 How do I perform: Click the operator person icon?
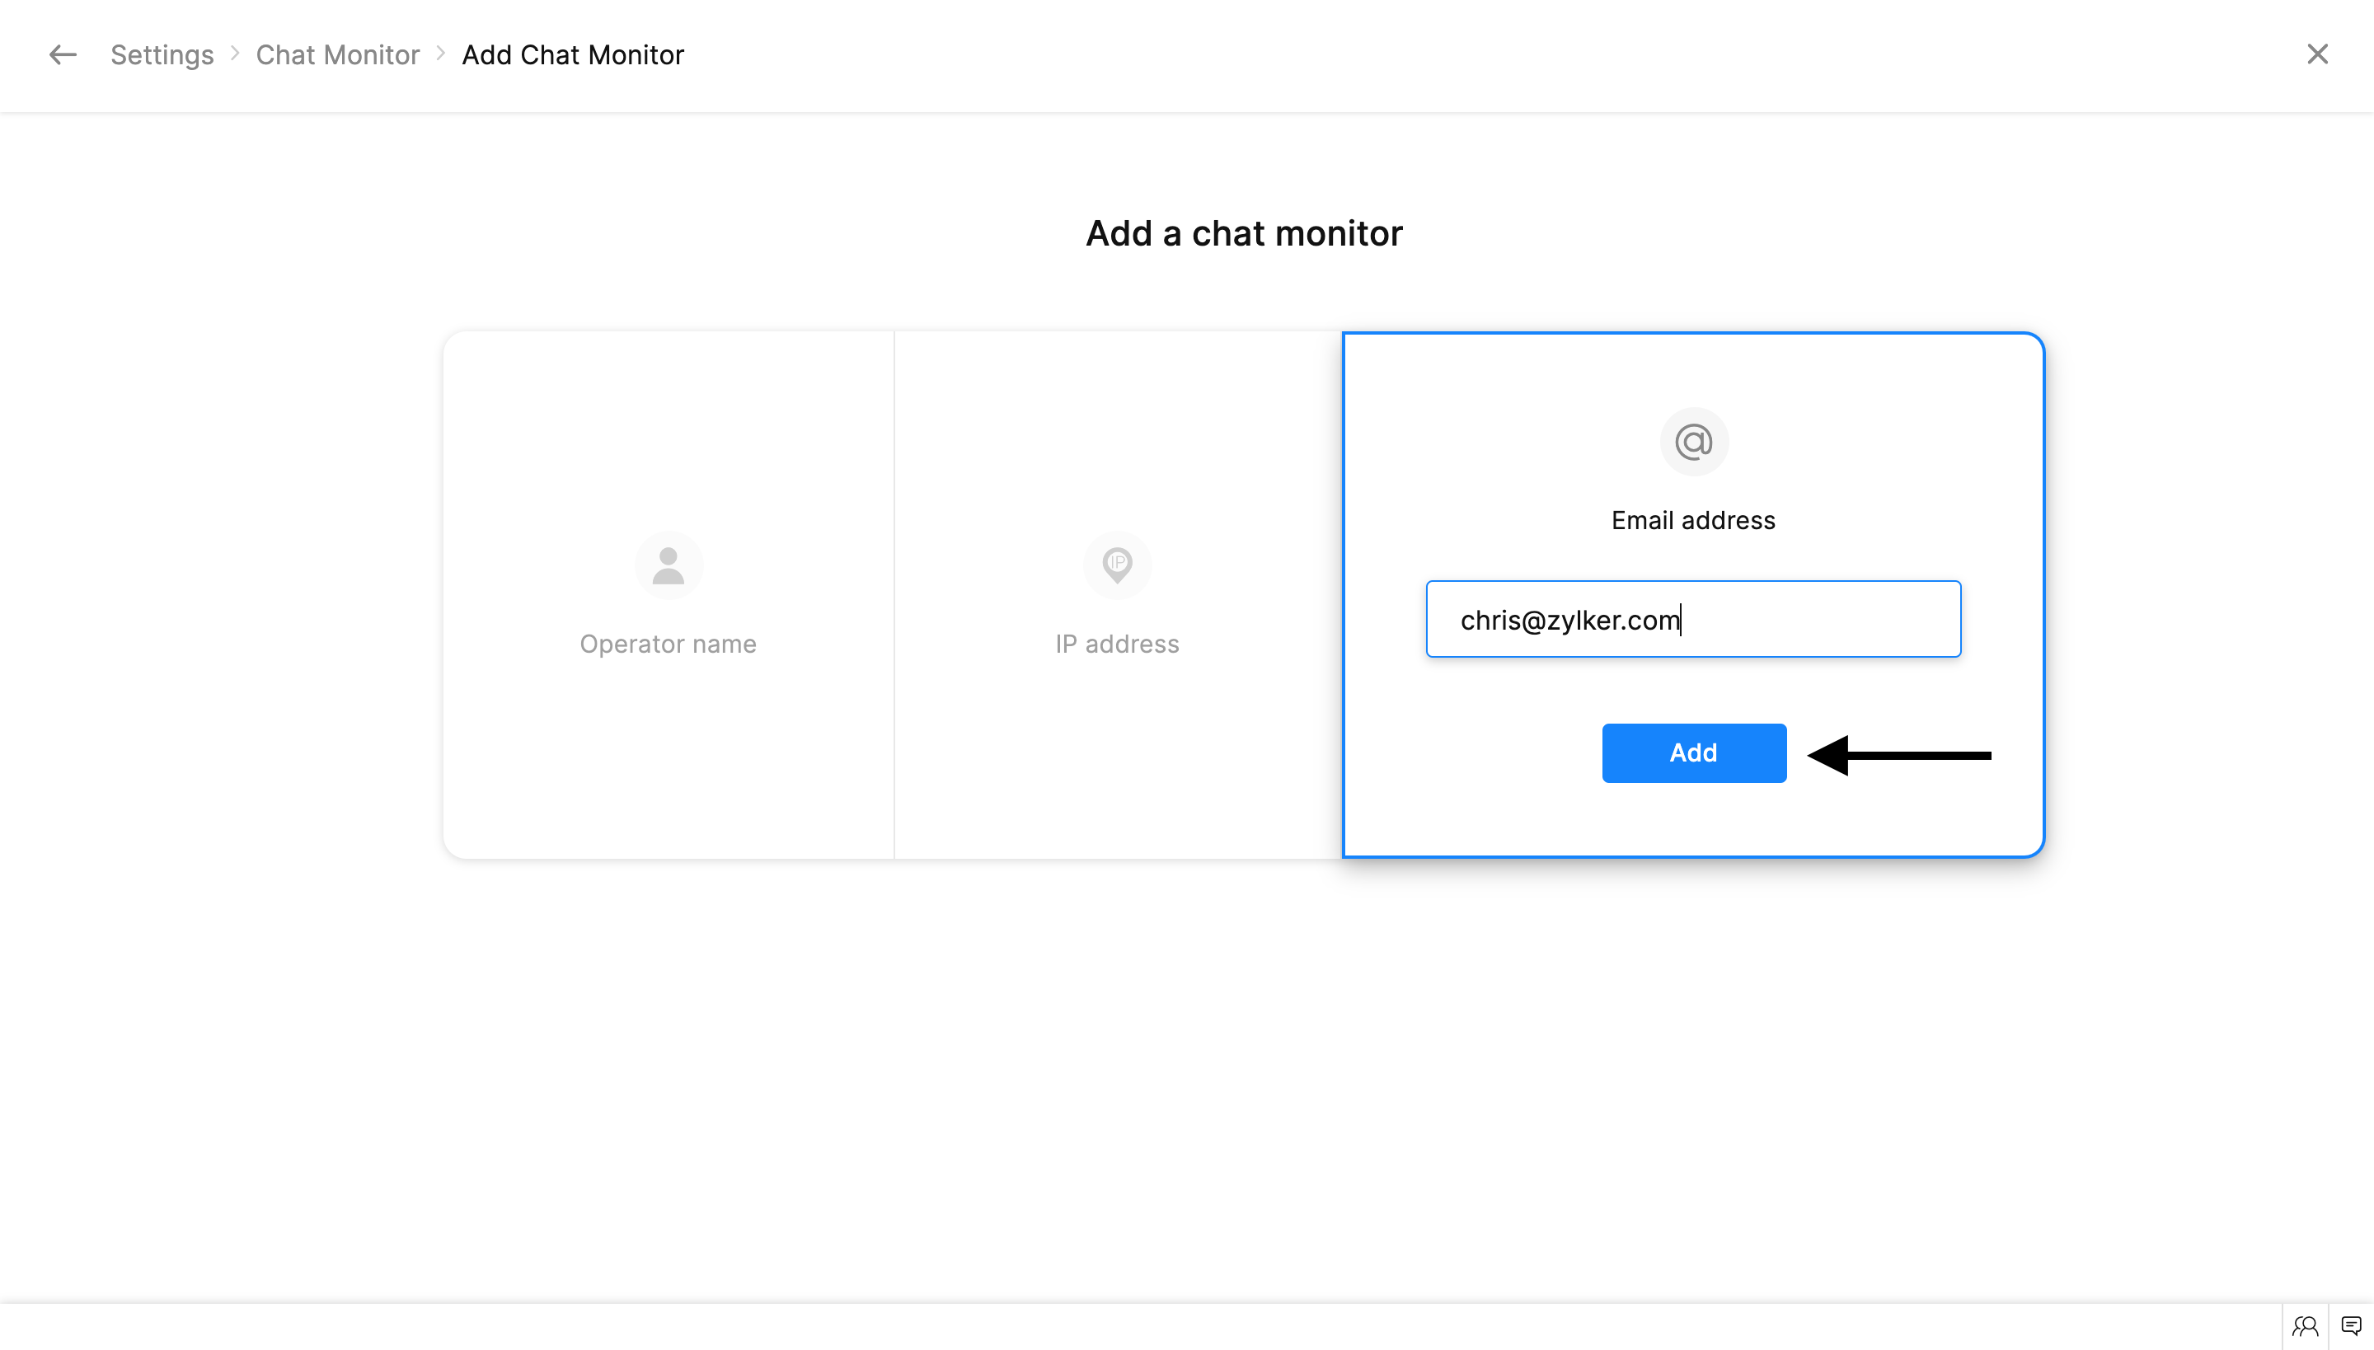(668, 565)
